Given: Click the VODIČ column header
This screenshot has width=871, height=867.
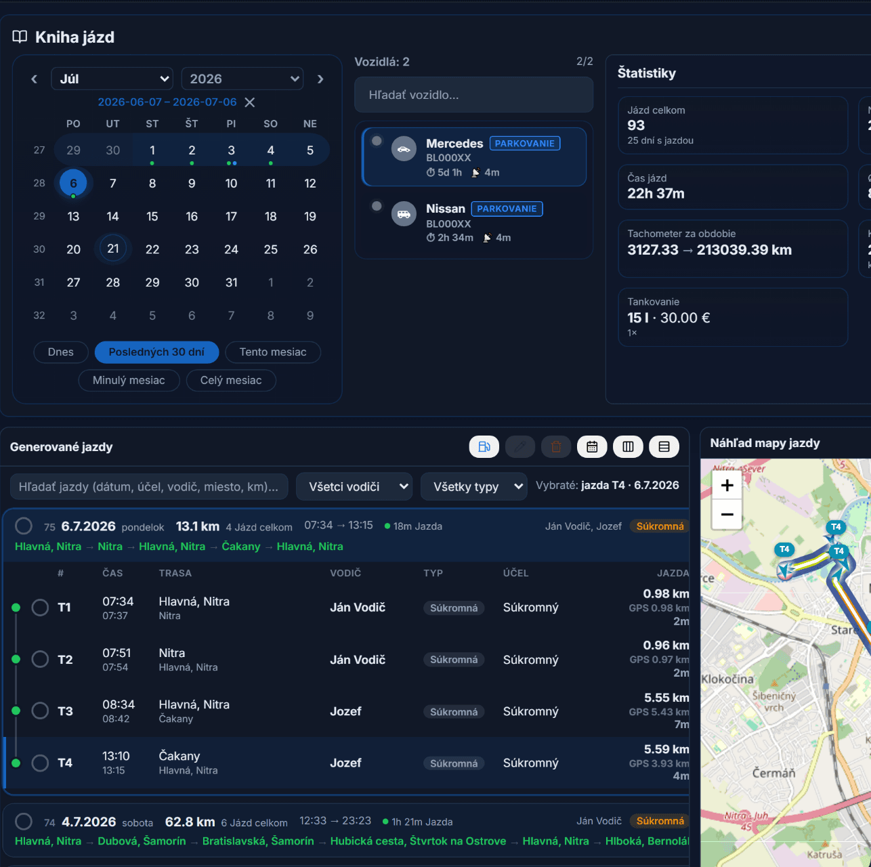Looking at the screenshot, I should (x=345, y=573).
